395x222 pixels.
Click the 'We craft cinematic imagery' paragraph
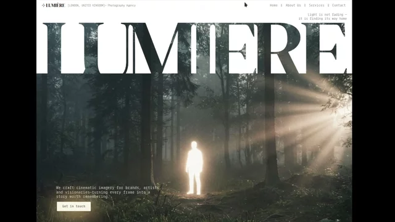coord(109,192)
